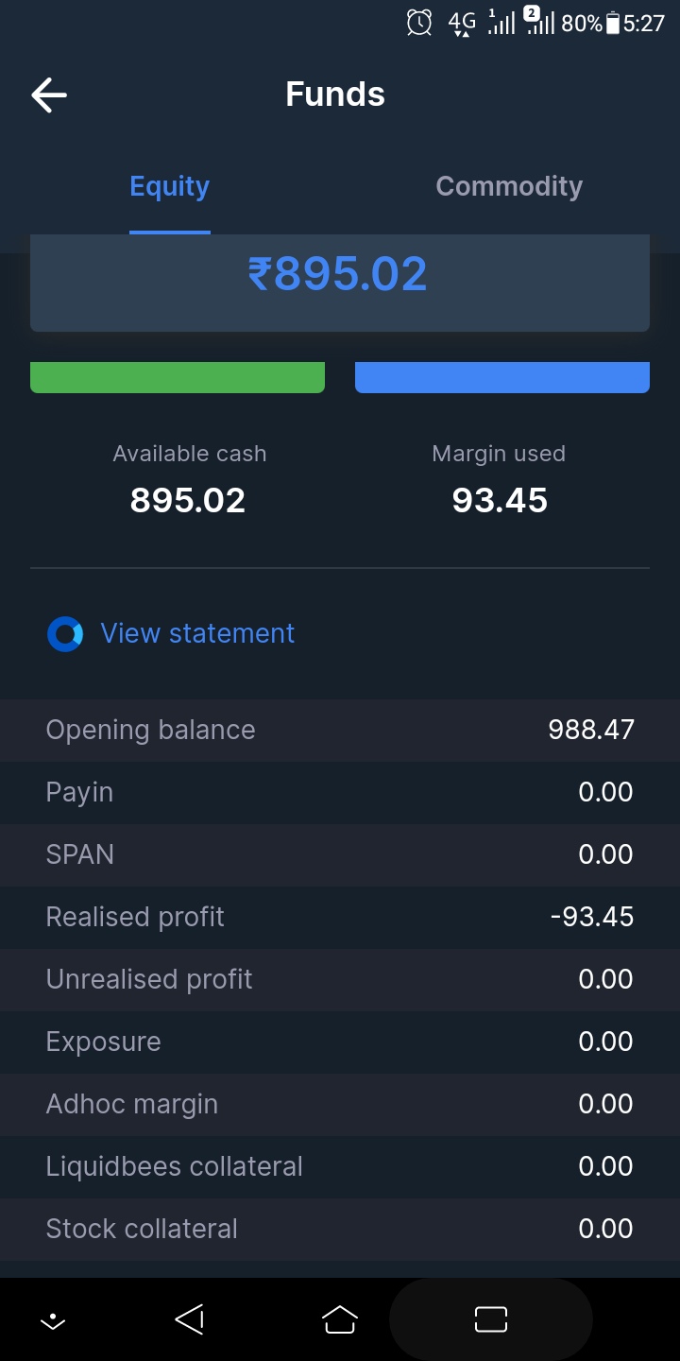Switch to the Commodity tab

pos(509,187)
